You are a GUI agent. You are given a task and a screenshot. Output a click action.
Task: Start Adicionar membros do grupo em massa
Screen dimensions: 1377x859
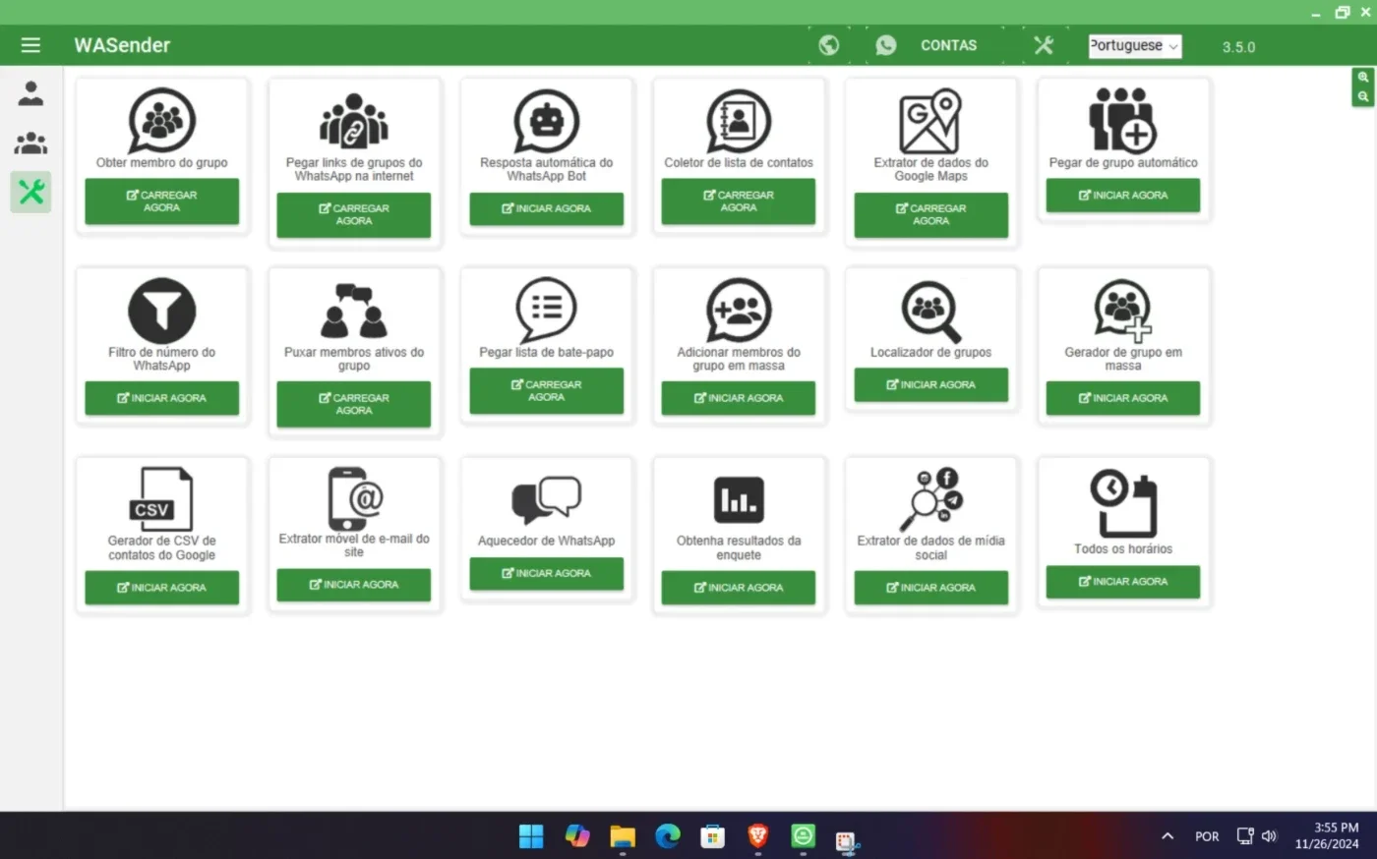[x=739, y=398]
